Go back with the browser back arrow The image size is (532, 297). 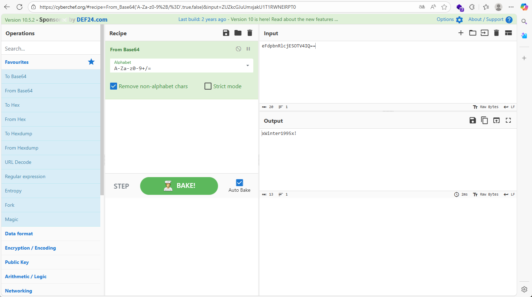tap(7, 7)
